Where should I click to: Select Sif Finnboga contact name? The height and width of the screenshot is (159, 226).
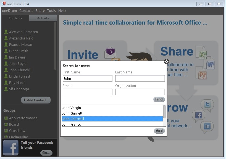(x=19, y=89)
